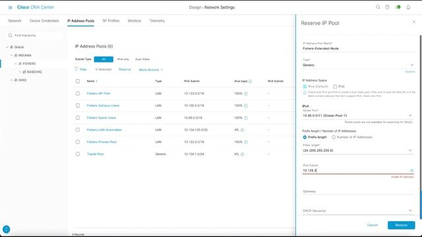This screenshot has height=237, width=422.
Task: Click the Reserve button in panel footer
Action: click(402, 225)
